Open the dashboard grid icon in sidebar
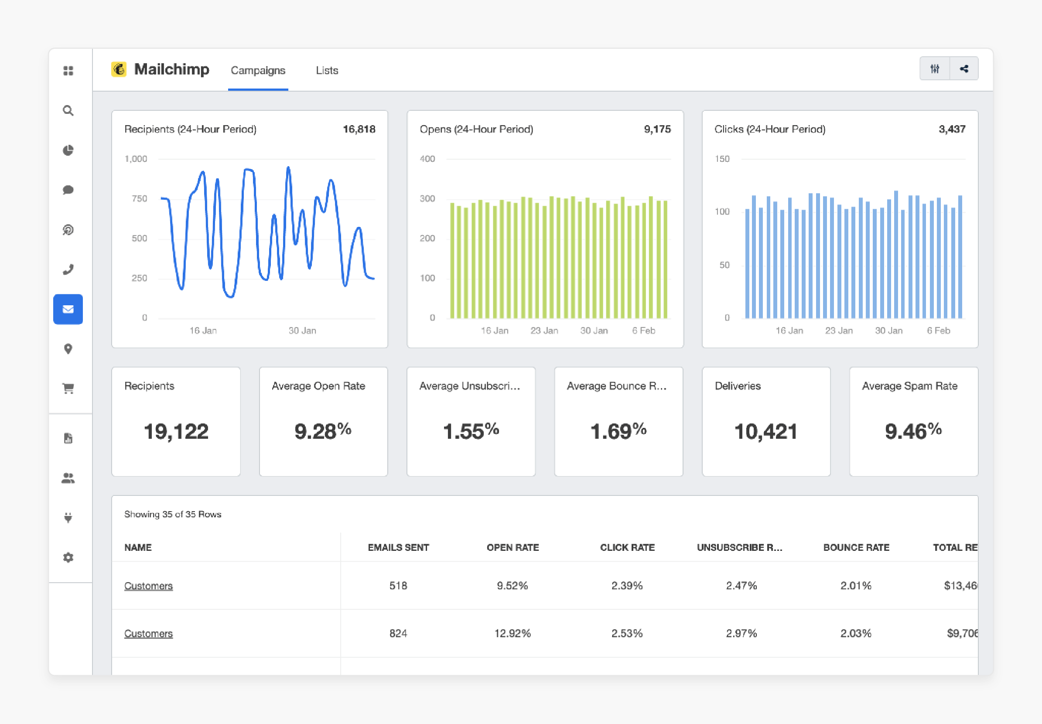Image resolution: width=1042 pixels, height=724 pixels. click(x=68, y=71)
